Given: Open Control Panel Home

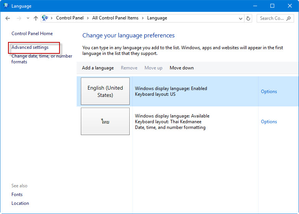Looking at the screenshot, I should coord(32,34).
